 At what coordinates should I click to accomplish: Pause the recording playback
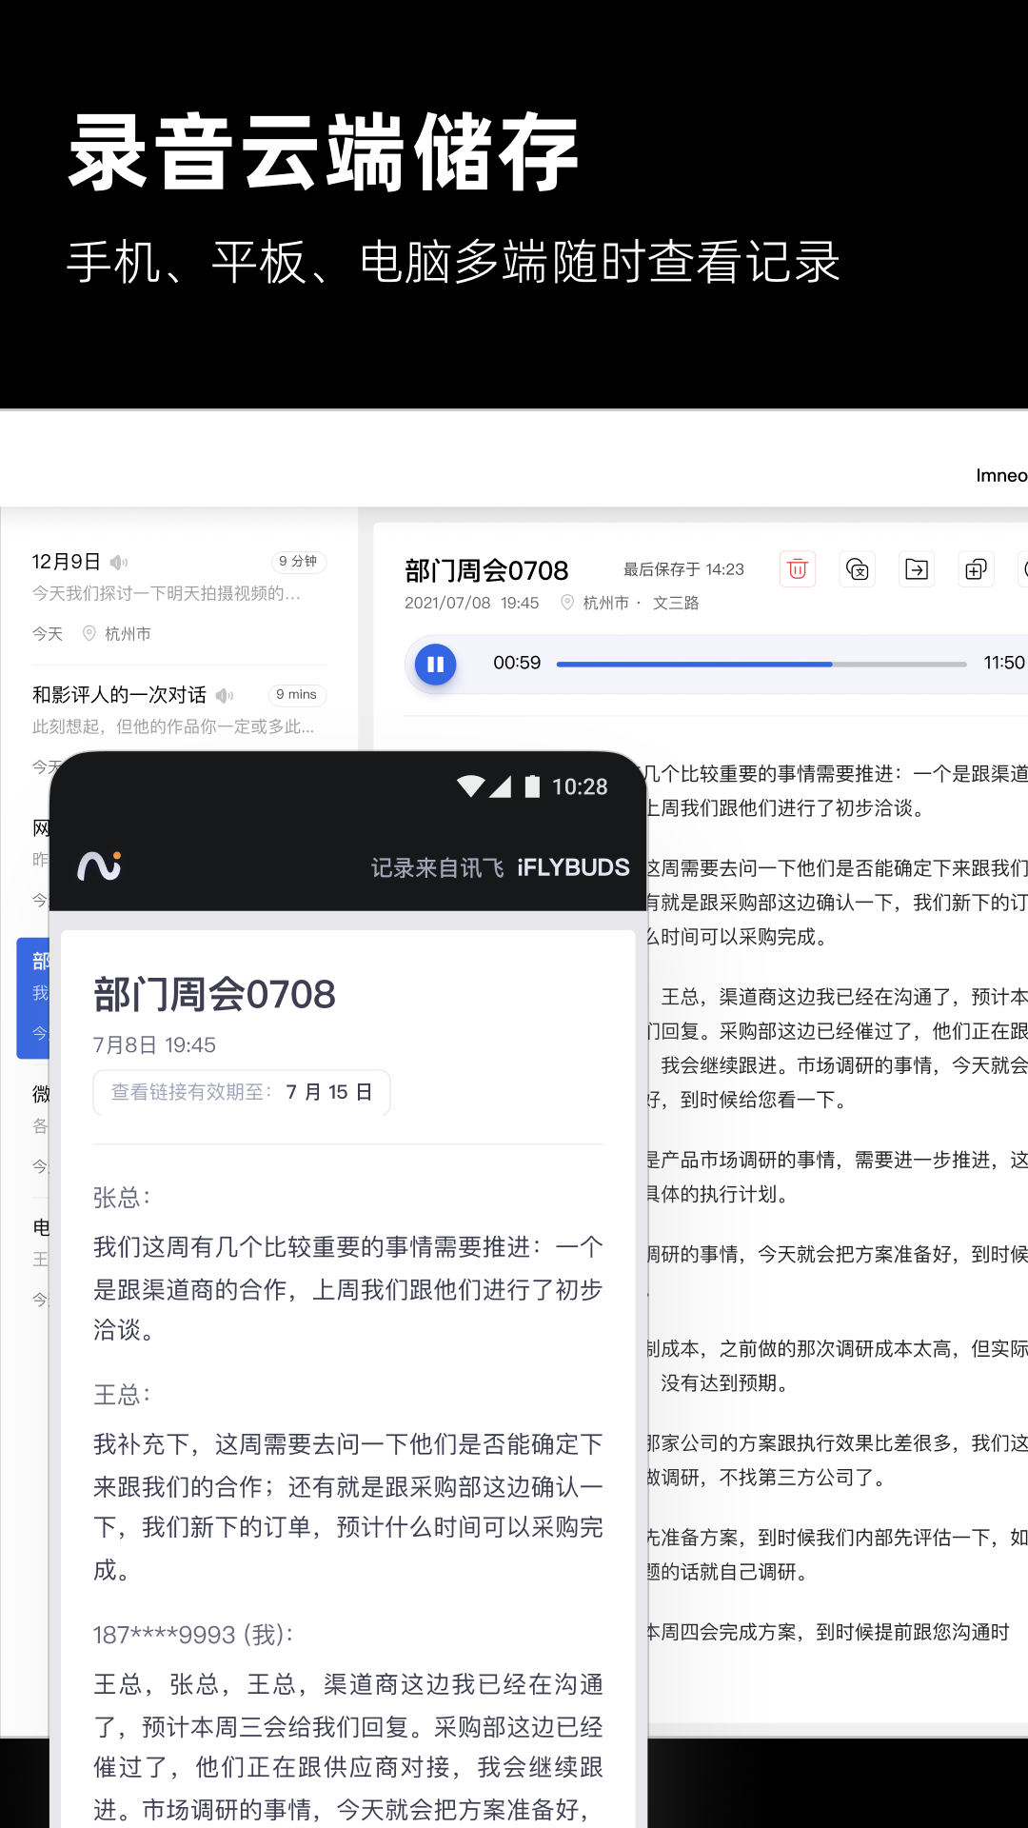435,664
